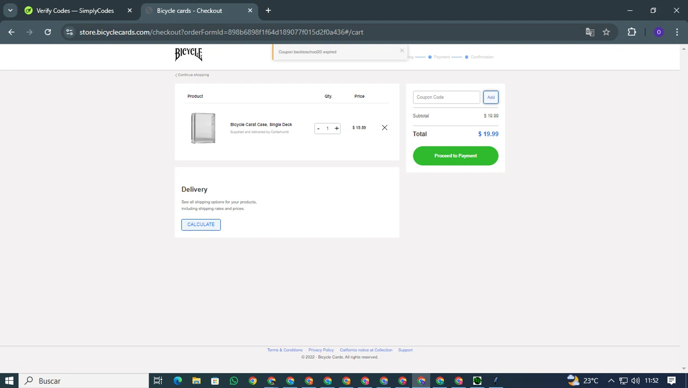Open the Chrome profile avatar

[x=659, y=32]
